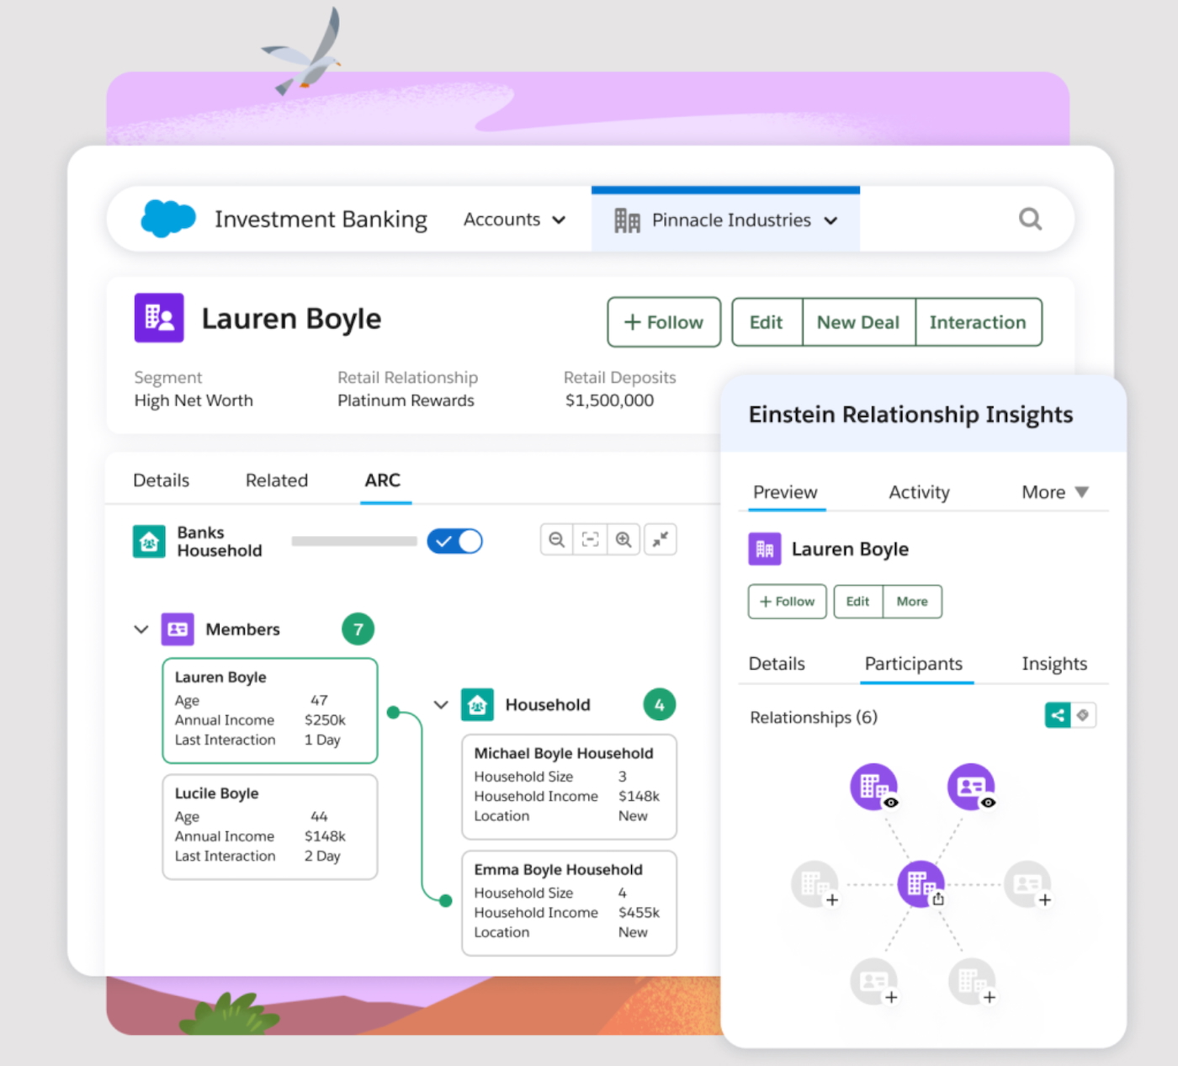Click Lauren Boyle icon in Einstein panel
Viewport: 1178px width, 1066px height.
(x=765, y=549)
